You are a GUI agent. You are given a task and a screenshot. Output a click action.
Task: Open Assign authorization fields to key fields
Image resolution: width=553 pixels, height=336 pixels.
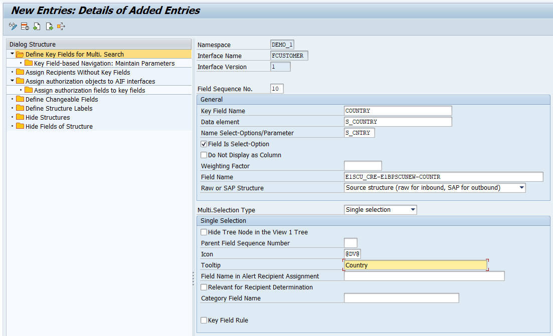coord(90,91)
